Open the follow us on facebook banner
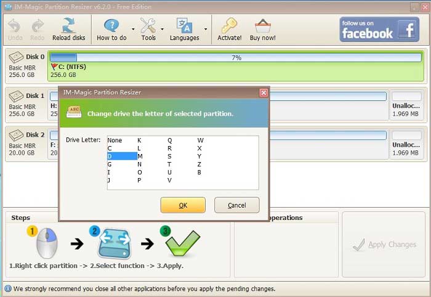This screenshot has width=431, height=297. pyautogui.click(x=379, y=30)
